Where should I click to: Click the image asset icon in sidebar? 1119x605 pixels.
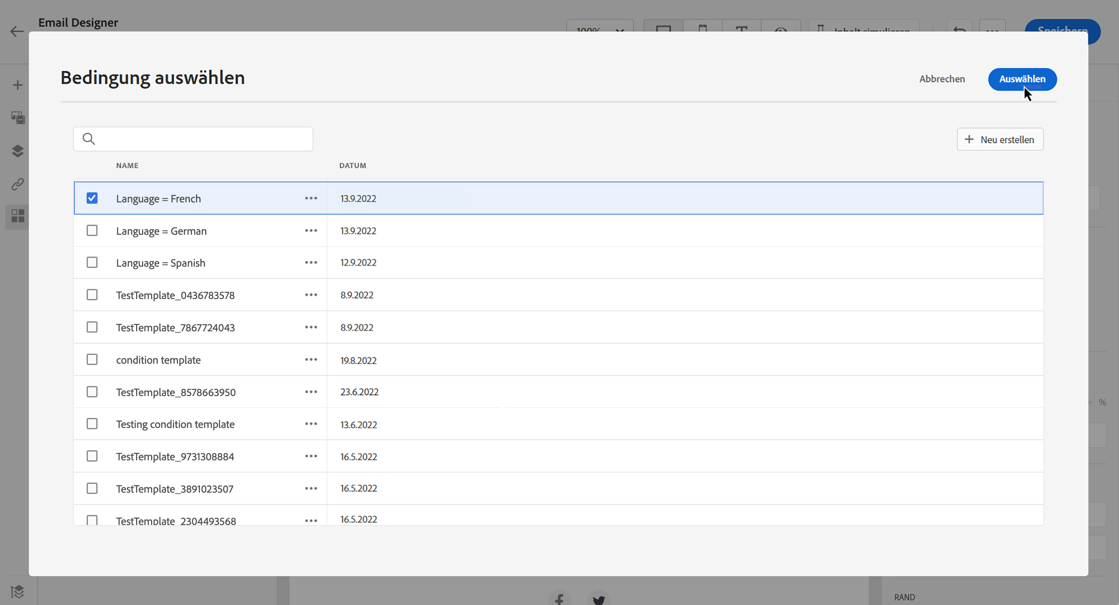tap(17, 118)
